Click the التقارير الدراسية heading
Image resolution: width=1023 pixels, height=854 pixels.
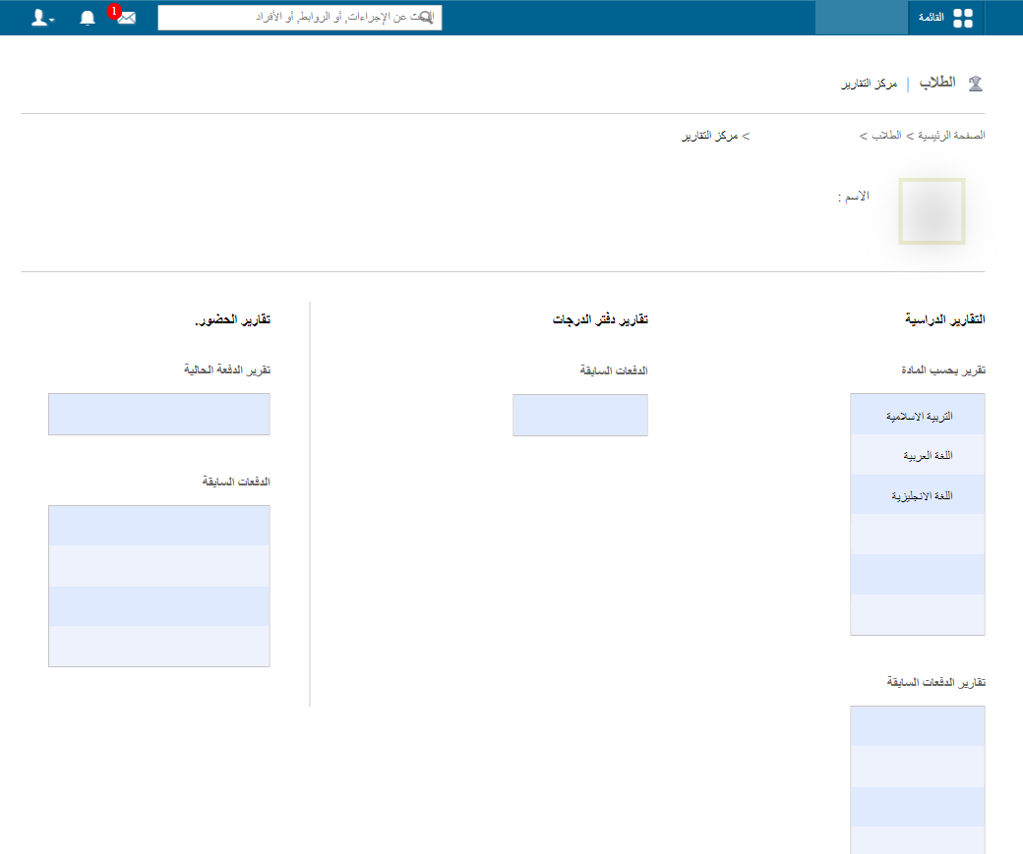click(x=944, y=318)
